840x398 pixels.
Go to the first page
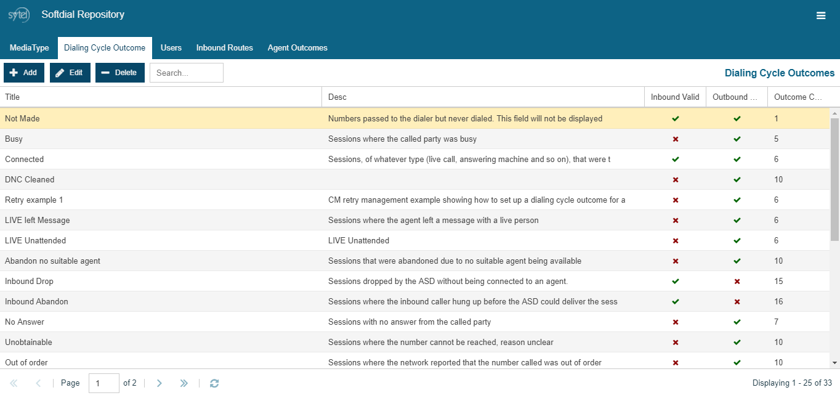pos(14,383)
